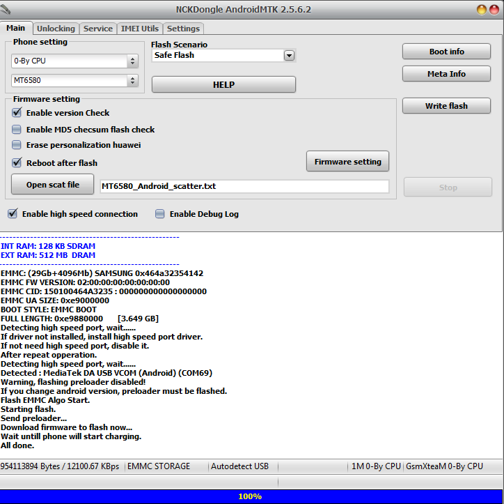504x504 pixels.
Task: Close the NCKDongle window
Action: [494, 10]
